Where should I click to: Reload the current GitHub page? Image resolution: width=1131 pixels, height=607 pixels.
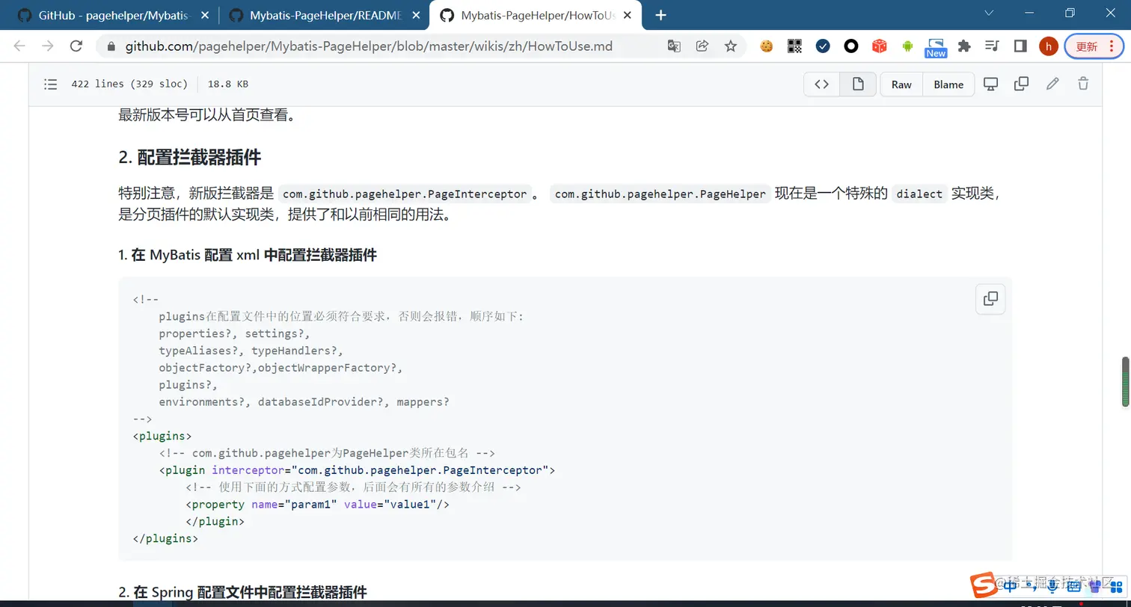coord(76,46)
